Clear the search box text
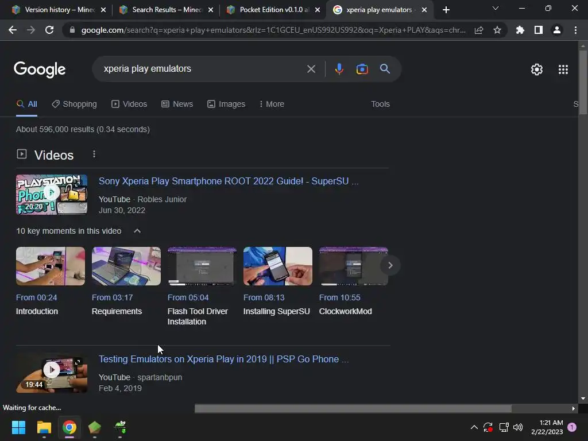 coord(311,69)
